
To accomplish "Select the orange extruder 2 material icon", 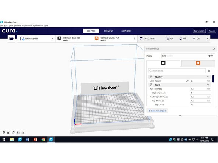I will coord(96,39).
